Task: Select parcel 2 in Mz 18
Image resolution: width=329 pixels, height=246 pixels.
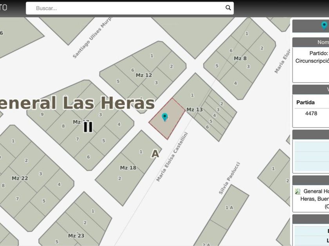Action: click(119, 178)
